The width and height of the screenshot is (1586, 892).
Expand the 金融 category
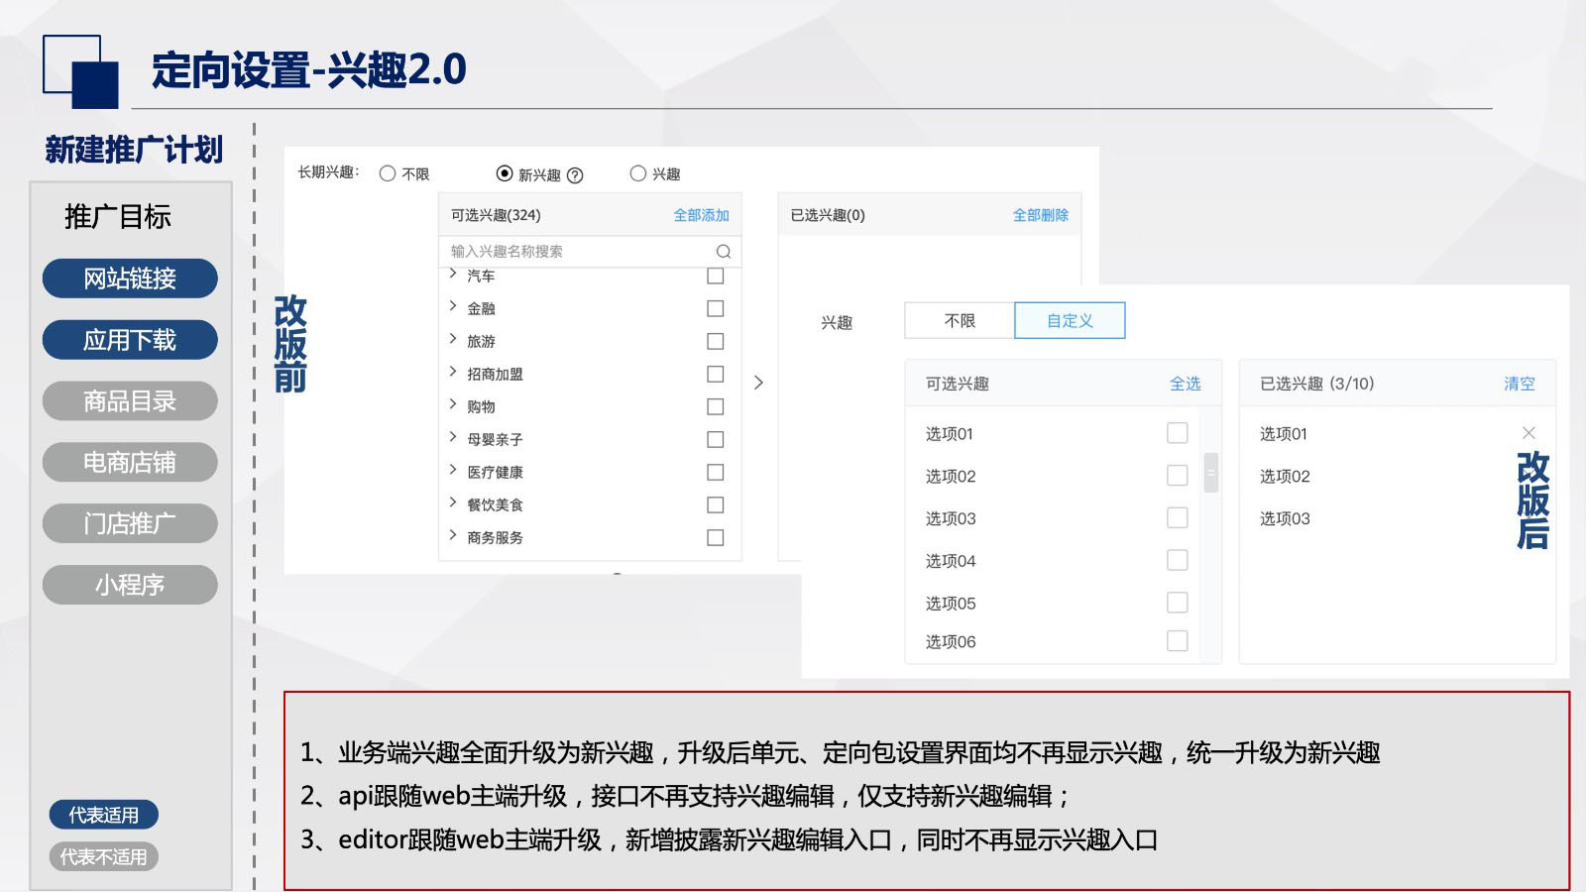(x=453, y=306)
